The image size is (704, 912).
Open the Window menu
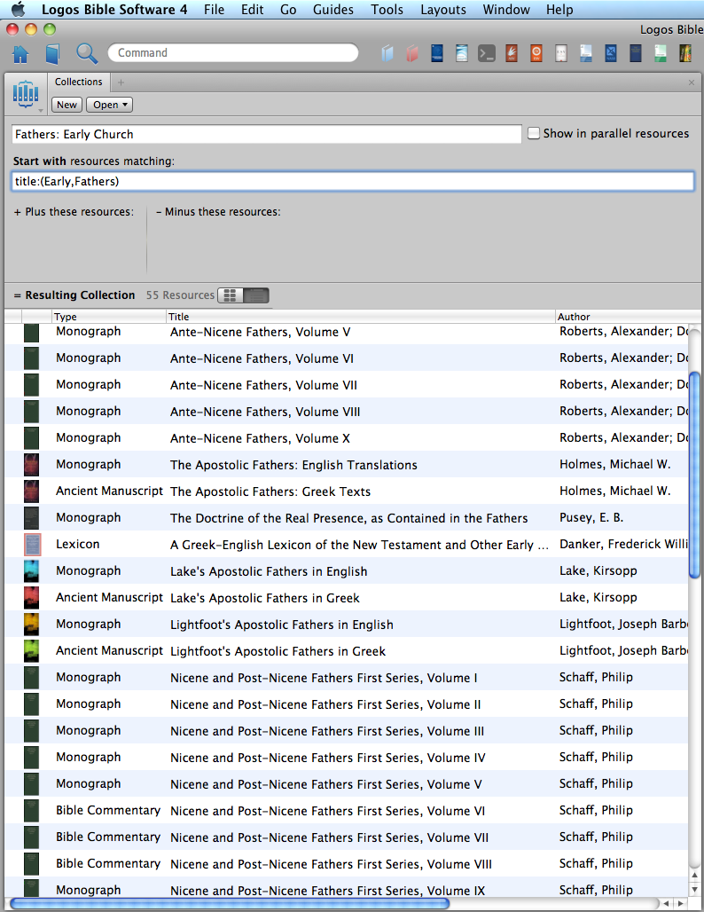(506, 9)
